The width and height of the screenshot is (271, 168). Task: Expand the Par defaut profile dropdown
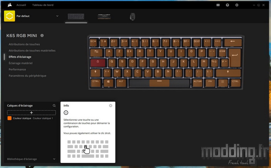click(57, 16)
